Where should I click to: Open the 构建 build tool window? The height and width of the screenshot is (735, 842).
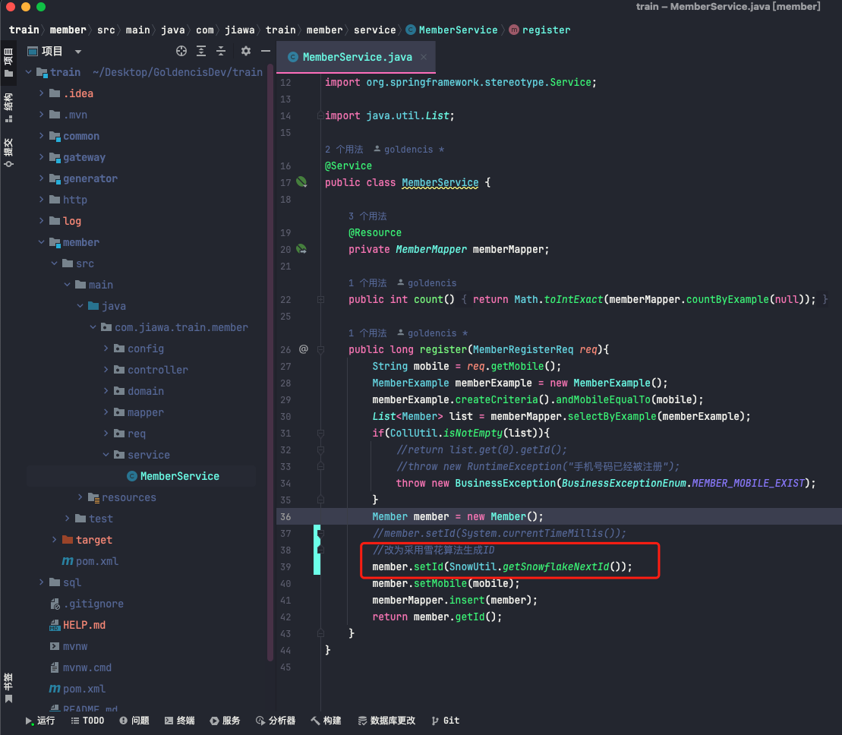tap(326, 721)
